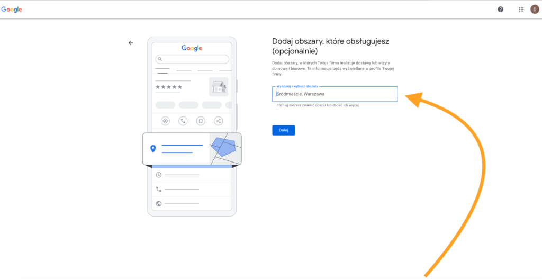Click description paragraph starting Dodaj obszary, w których
Screen dimensions: 542x279
point(333,68)
